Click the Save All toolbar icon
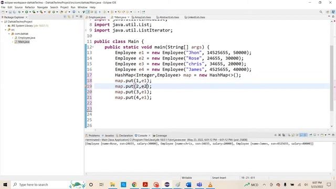 click(14, 12)
